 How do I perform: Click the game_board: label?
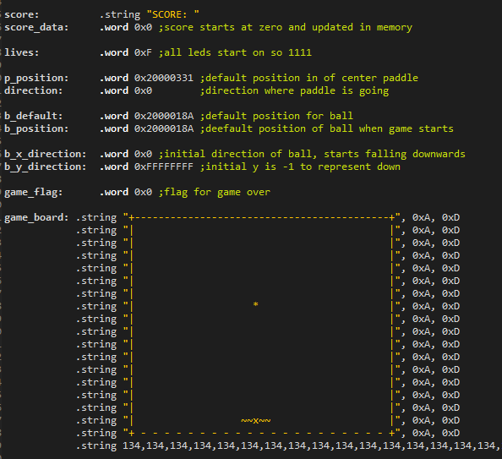(36, 218)
